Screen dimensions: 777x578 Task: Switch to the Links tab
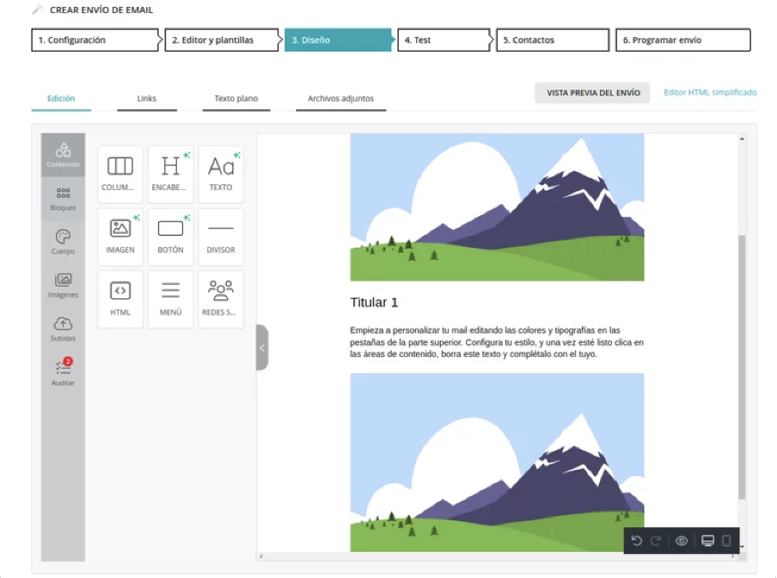pos(147,98)
